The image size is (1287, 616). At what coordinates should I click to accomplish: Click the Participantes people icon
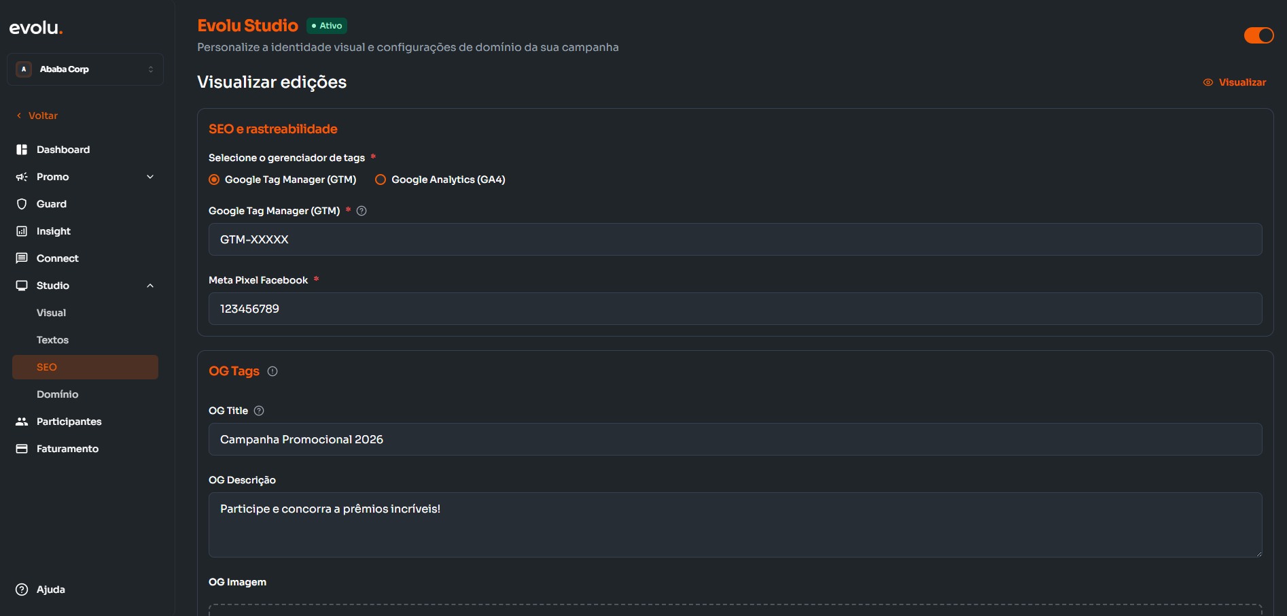tap(22, 422)
